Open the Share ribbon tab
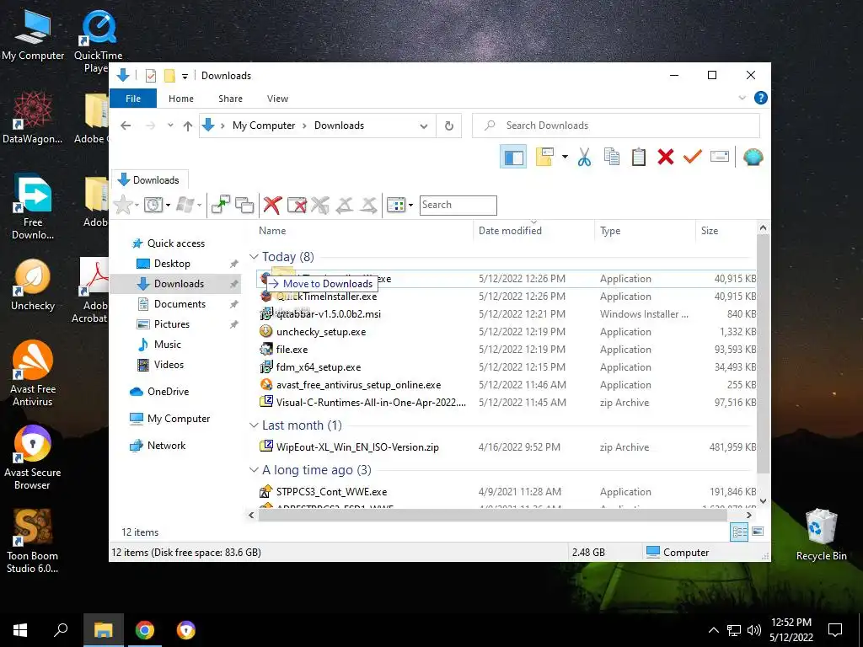 pos(230,99)
